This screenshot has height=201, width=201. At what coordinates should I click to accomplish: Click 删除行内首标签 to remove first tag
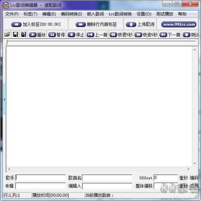[96, 24]
